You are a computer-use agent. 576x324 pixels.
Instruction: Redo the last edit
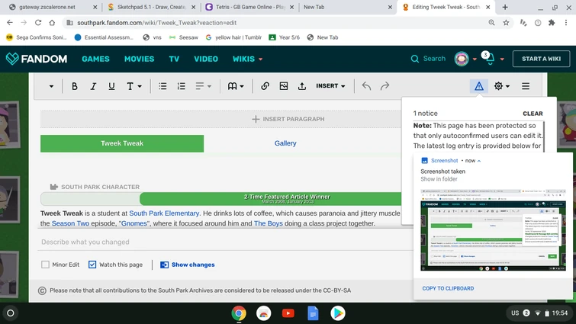(385, 86)
